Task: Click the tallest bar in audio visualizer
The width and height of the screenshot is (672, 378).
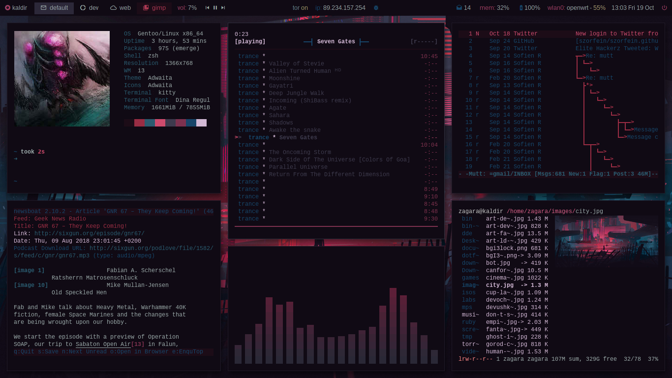Action: coord(393,326)
